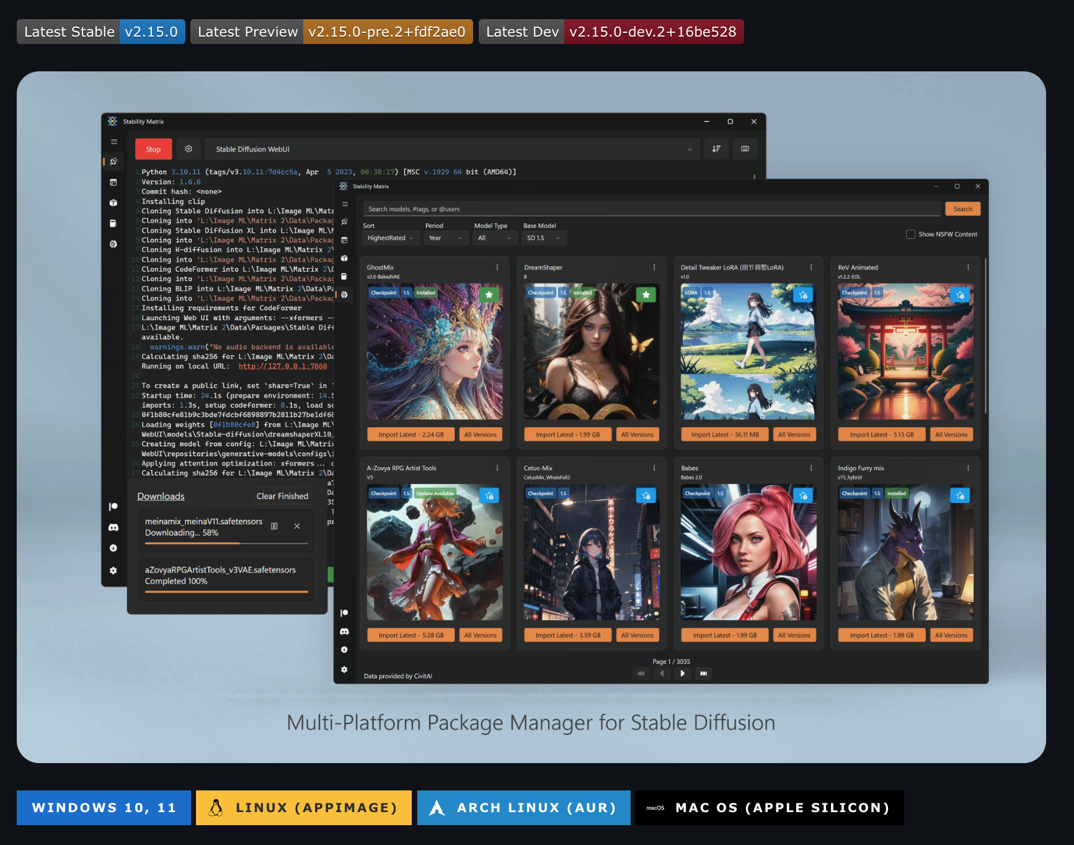
Task: Click the aZovyaRPGArtistTools completed progress bar
Action: (x=226, y=591)
